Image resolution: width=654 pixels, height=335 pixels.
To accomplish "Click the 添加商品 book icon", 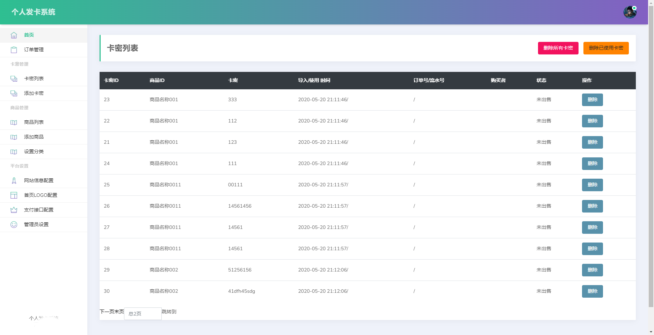I will click(14, 137).
